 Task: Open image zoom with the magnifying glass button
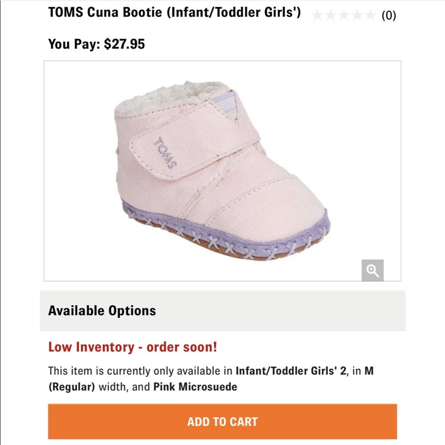click(373, 270)
